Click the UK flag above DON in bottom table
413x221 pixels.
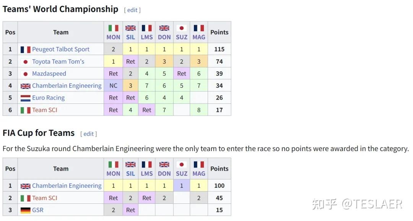coord(164,165)
